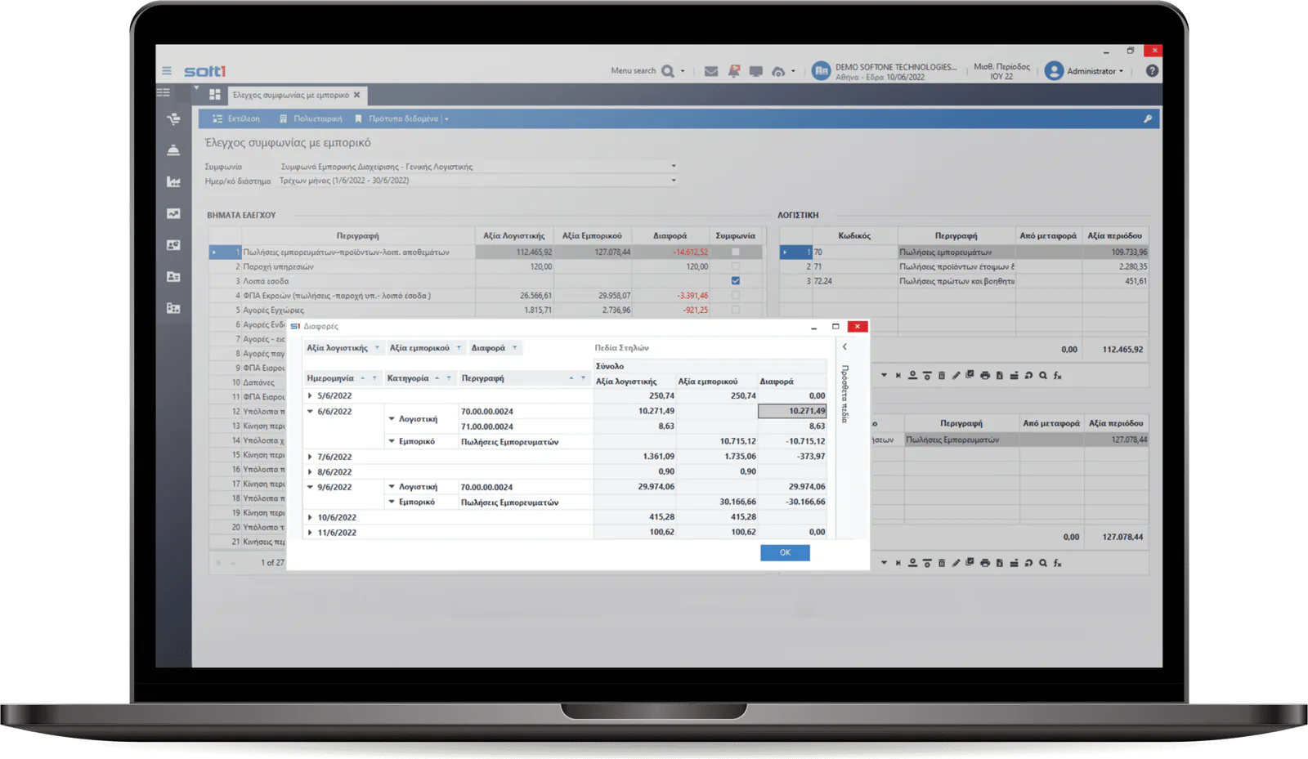The height and width of the screenshot is (759, 1308).
Task: Toggle Συμφωνία checkbox for Παροχή υπηρεσιών row
Action: [736, 266]
